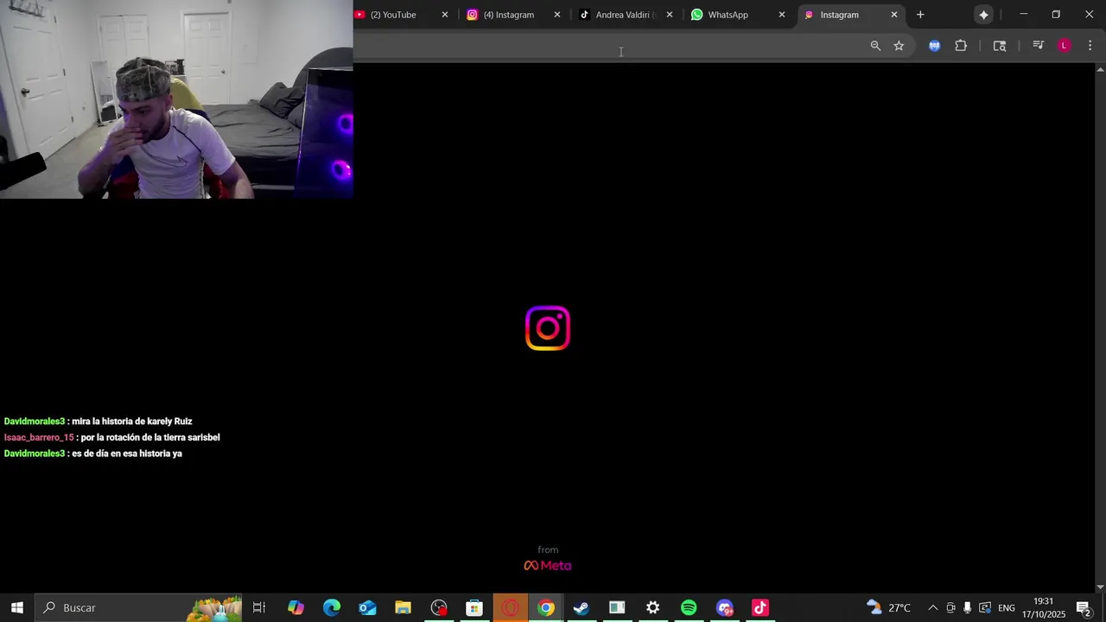The height and width of the screenshot is (622, 1106).
Task: Click the zoom magnifier icon in address bar
Action: [x=875, y=46]
